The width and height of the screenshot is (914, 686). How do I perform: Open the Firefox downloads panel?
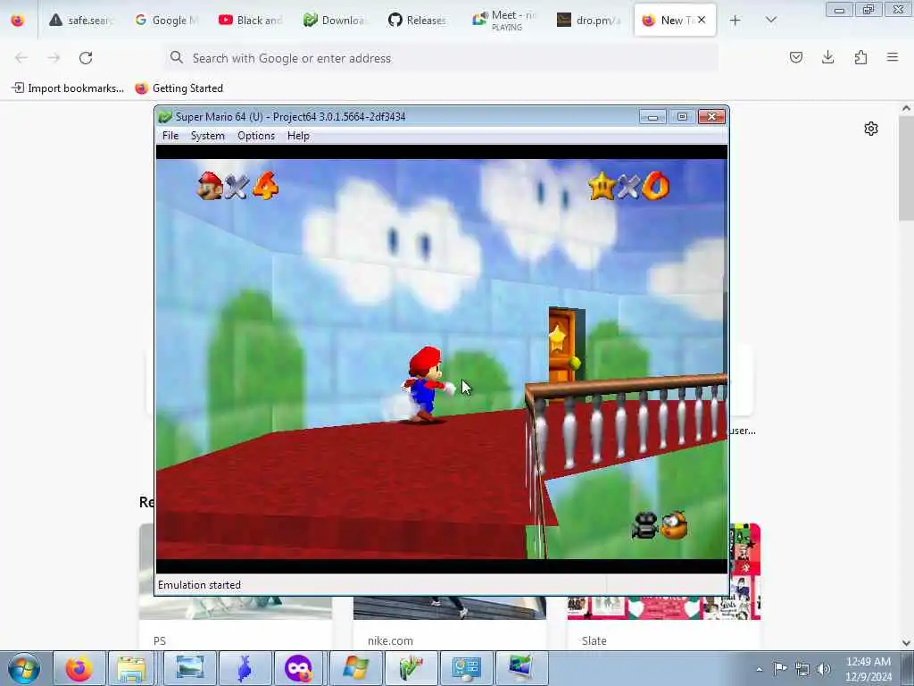[827, 57]
